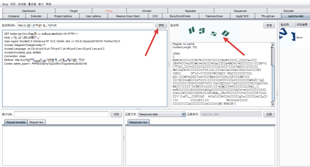Click the captcha preview image H3SD
This screenshot has width=310, height=167.
pyautogui.click(x=210, y=32)
